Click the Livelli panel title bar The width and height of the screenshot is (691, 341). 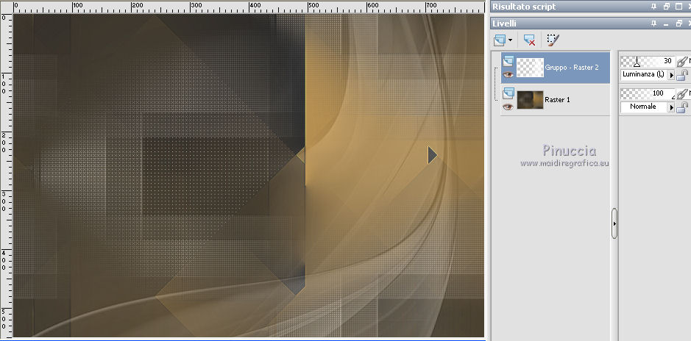point(590,24)
